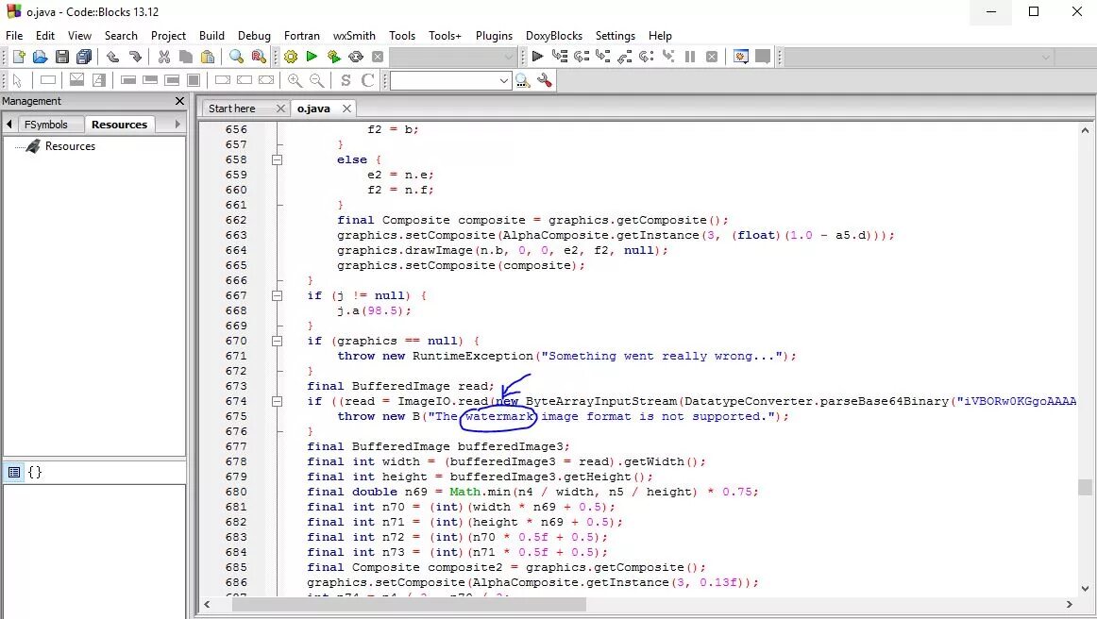Click the list view icon above lower panel
The width and height of the screenshot is (1097, 619).
point(14,472)
